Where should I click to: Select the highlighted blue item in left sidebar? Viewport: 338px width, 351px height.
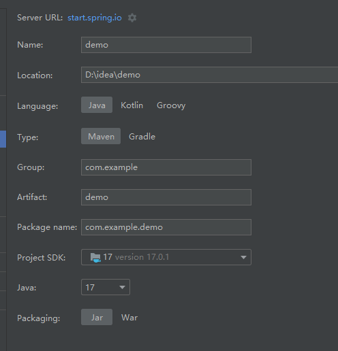tap(3, 139)
